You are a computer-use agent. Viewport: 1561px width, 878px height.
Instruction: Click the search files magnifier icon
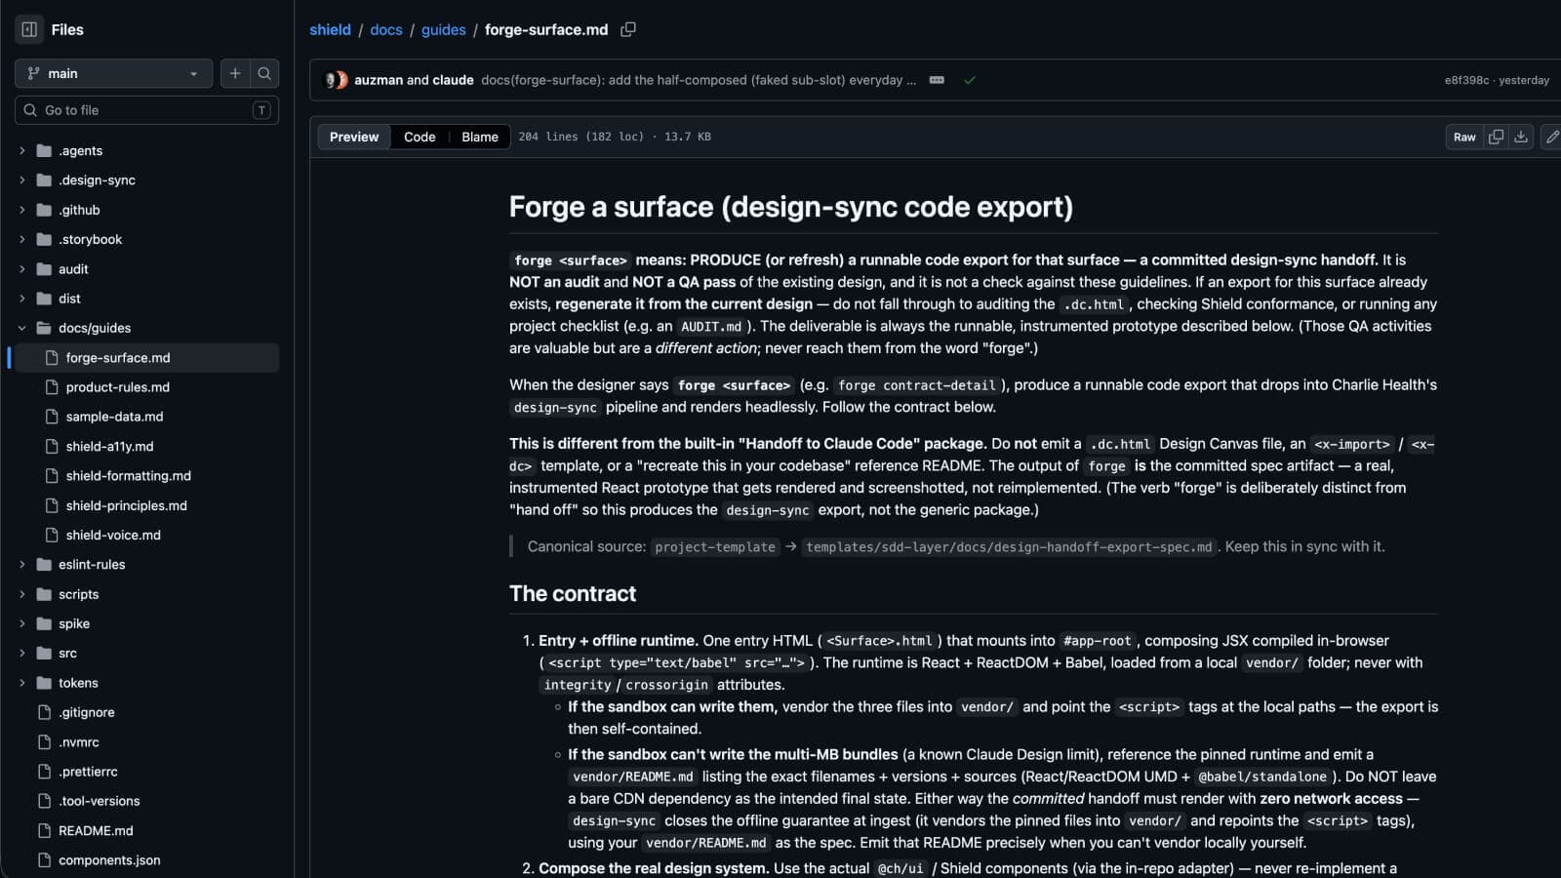pos(264,73)
